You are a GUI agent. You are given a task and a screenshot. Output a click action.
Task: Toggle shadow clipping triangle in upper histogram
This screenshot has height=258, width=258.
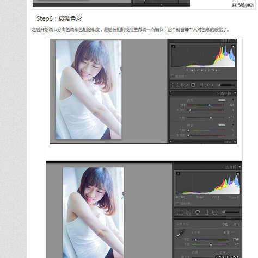(x=173, y=47)
